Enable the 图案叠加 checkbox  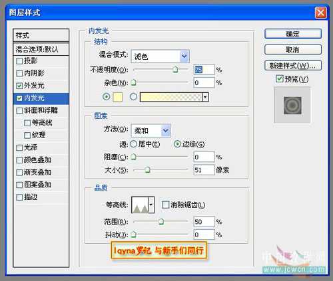click(x=19, y=185)
